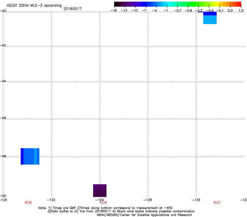
Task: Click the -50 latitude axis label
Action: tap(3, 196)
